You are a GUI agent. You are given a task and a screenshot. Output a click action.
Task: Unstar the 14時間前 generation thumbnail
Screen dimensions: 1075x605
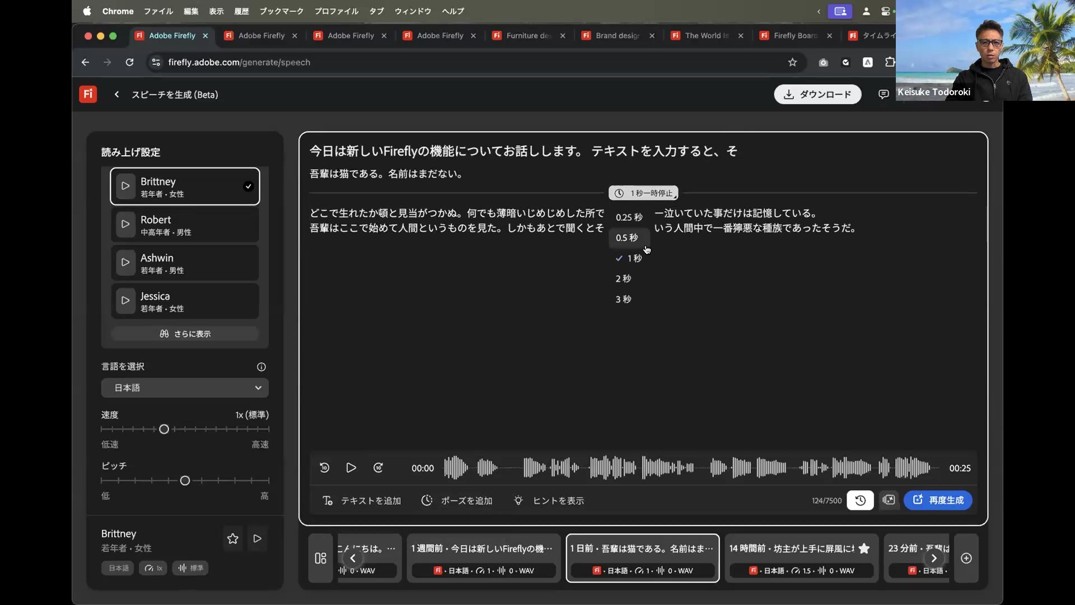865,549
